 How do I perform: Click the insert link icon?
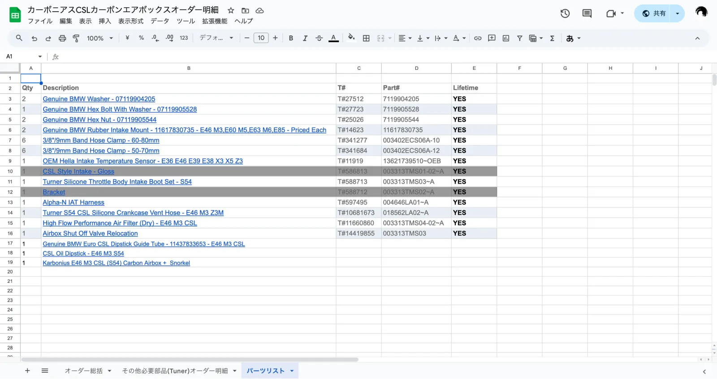[x=478, y=38]
